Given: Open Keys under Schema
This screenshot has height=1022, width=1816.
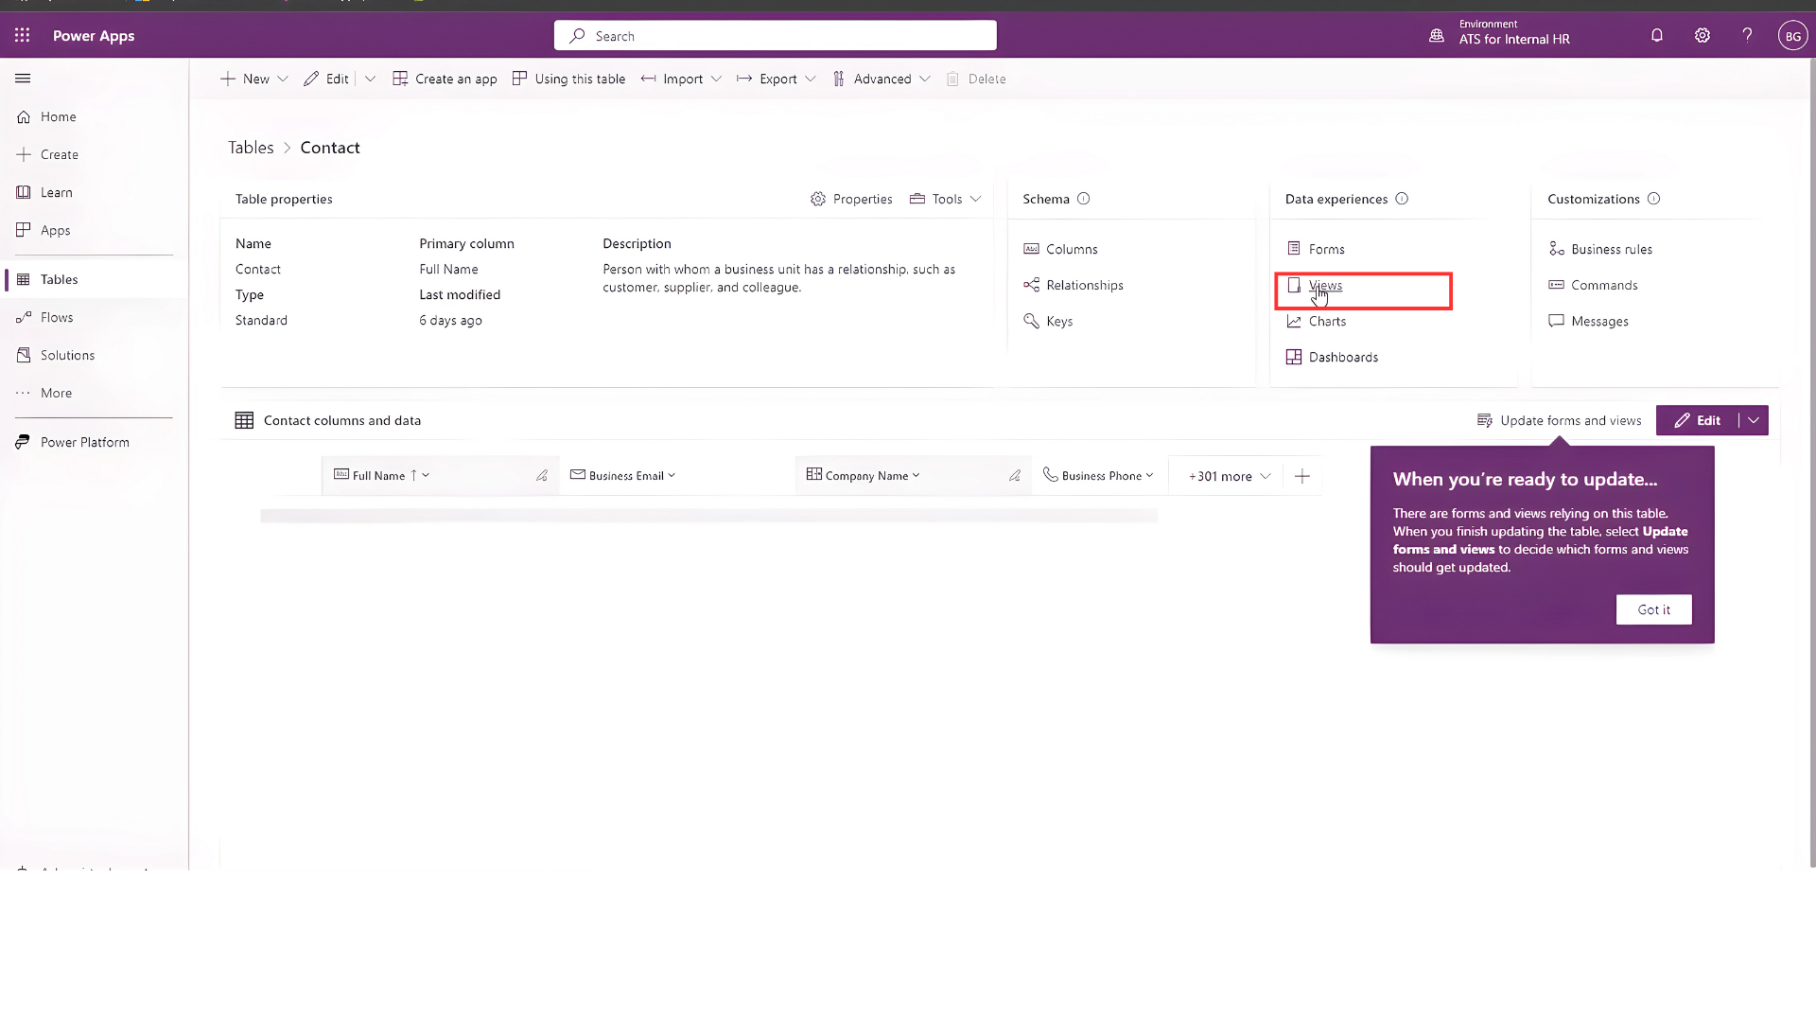Looking at the screenshot, I should [x=1048, y=321].
